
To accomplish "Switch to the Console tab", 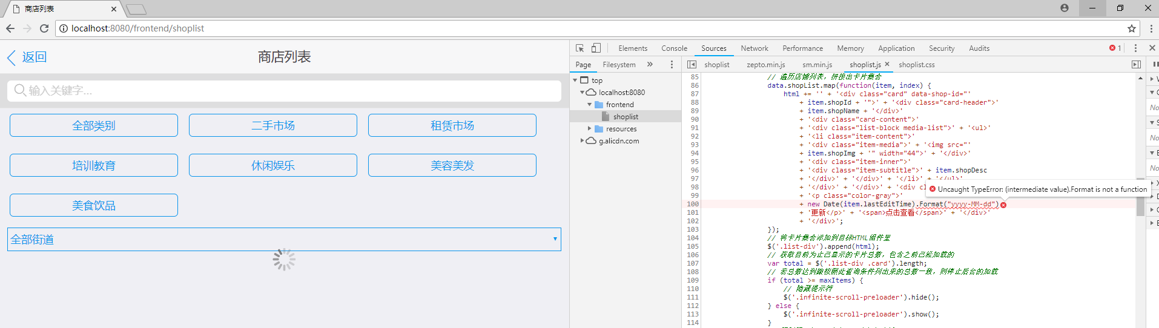I will [x=674, y=48].
